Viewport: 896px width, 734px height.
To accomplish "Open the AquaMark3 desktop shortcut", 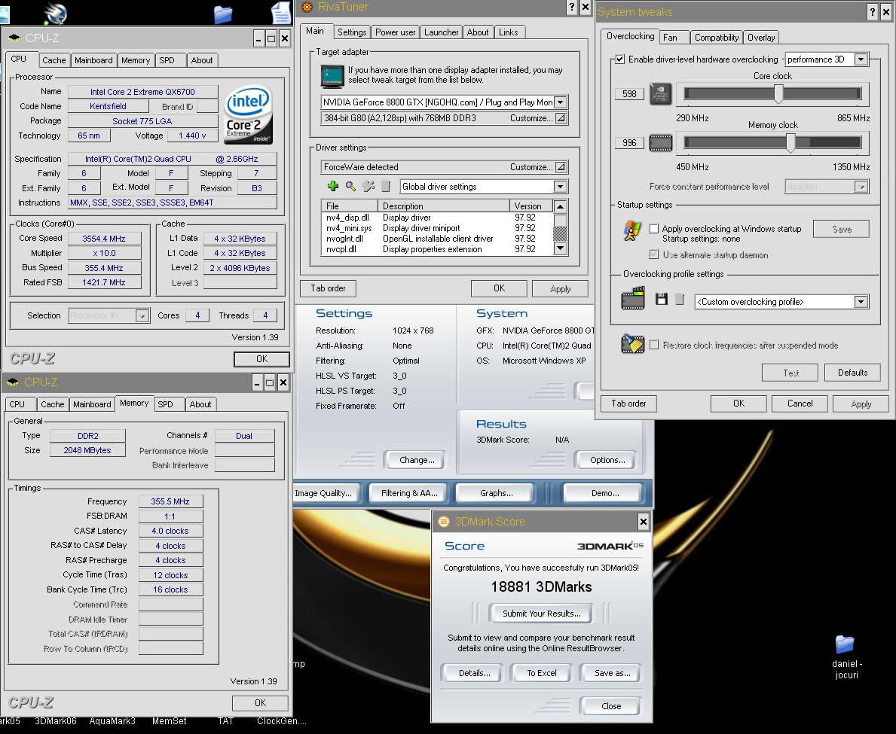I will point(112,721).
